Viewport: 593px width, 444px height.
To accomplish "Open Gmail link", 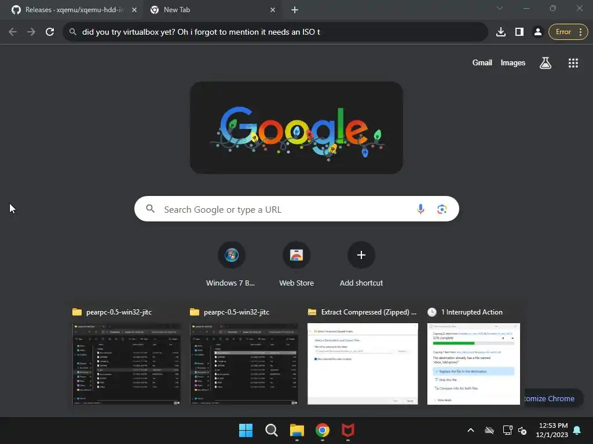I will pos(482,62).
